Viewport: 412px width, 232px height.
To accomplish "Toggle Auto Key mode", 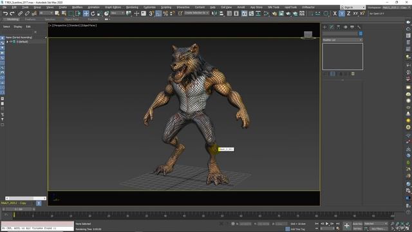I will coord(357,224).
